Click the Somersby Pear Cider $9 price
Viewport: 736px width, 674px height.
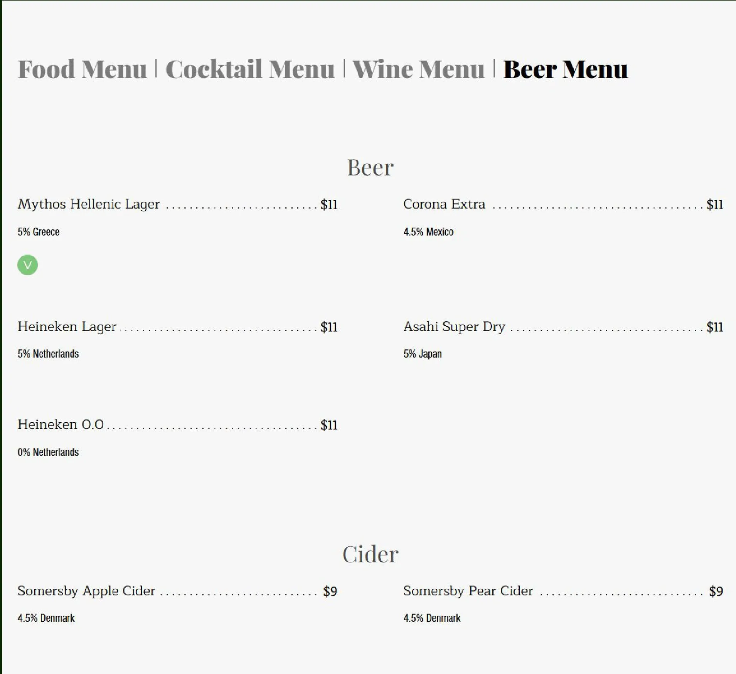(x=716, y=591)
